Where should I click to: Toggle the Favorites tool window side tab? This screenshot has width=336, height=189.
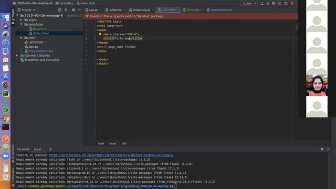13,153
